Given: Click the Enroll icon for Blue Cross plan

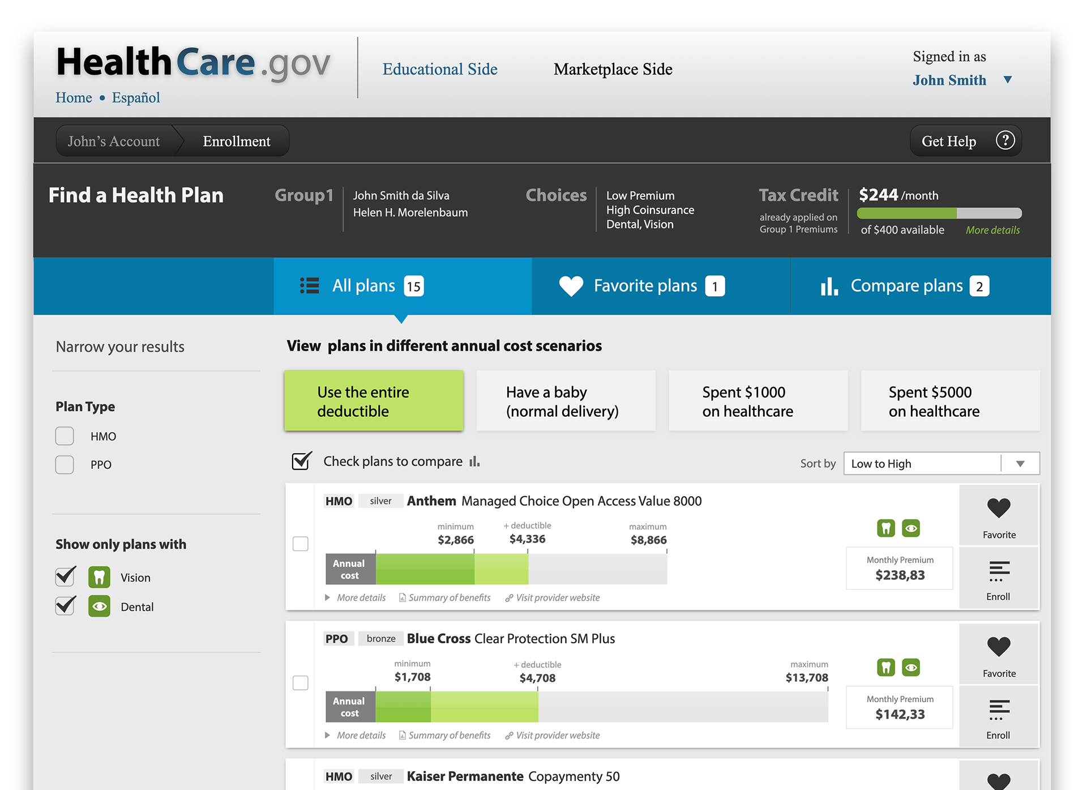Looking at the screenshot, I should click(x=999, y=710).
